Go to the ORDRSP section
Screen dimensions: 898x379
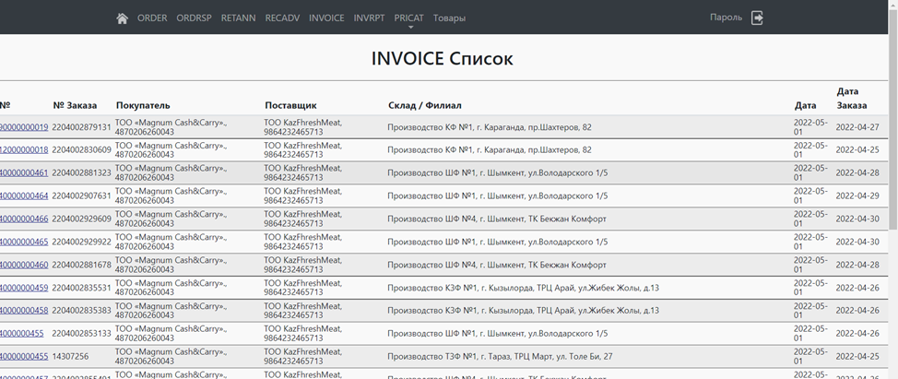click(194, 18)
